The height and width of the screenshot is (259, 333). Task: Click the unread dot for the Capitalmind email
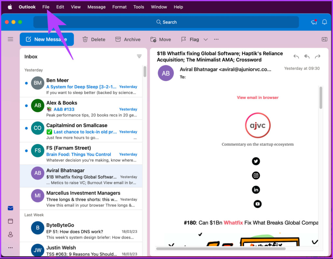26,128
